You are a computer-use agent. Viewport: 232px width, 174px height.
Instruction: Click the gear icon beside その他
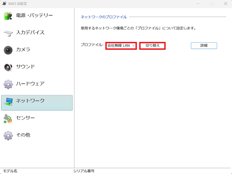(x=8, y=135)
